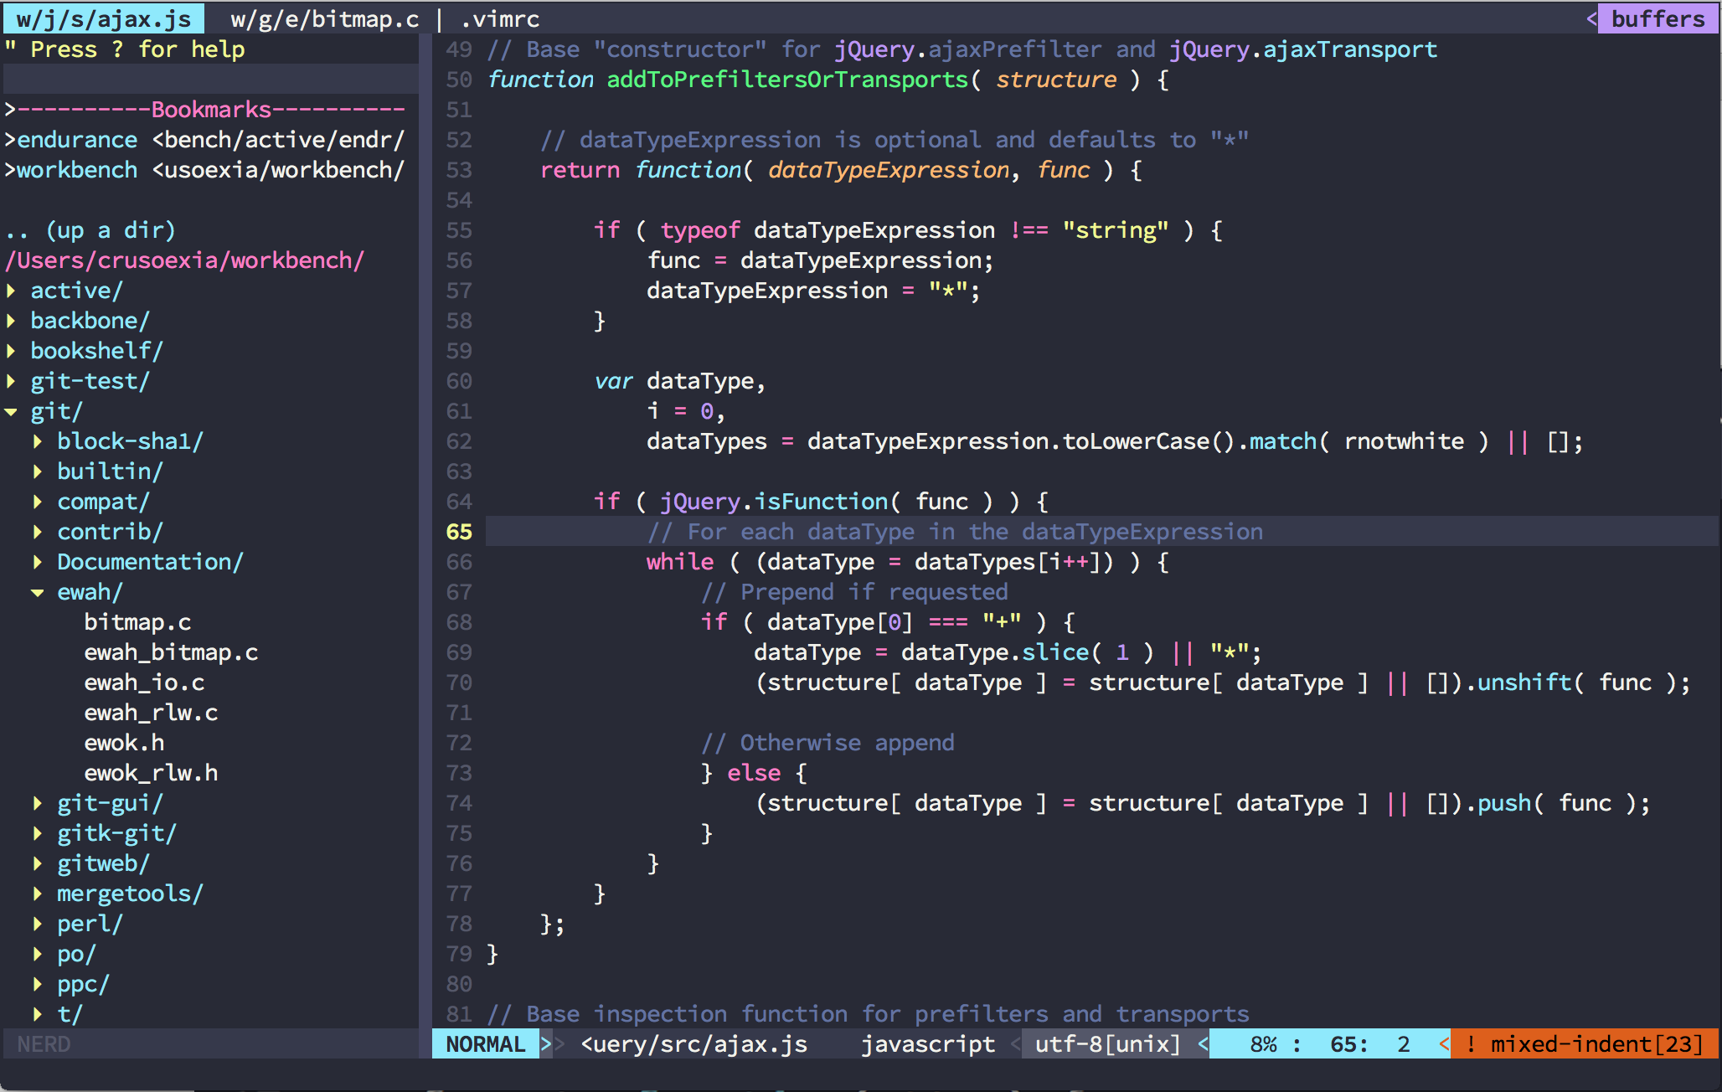Expand the block-sha1/ folder arrow
The image size is (1722, 1092).
[38, 441]
